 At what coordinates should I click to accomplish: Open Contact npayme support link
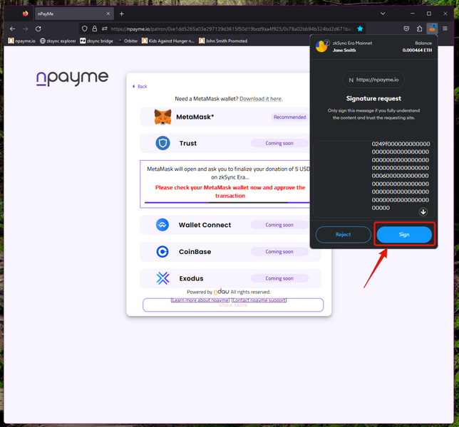click(259, 300)
